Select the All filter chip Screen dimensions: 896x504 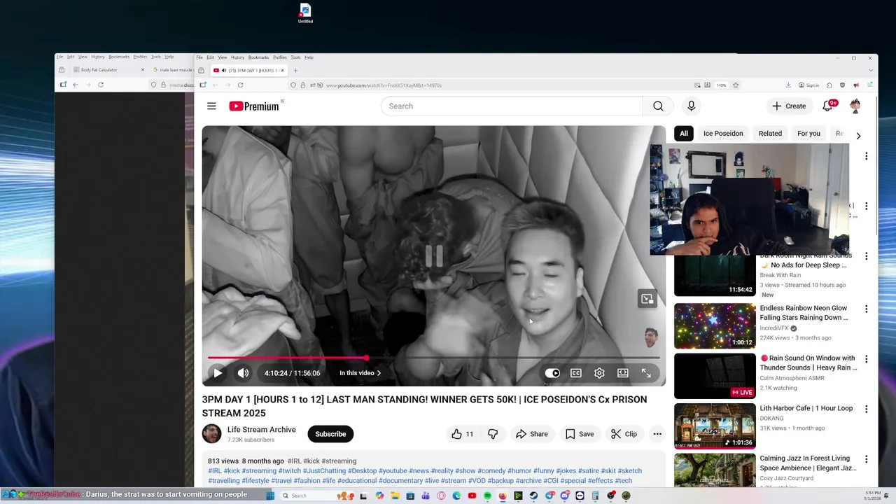point(684,134)
